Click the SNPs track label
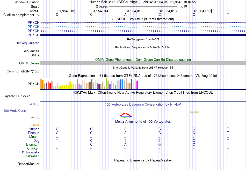Image resolution: width=246 pixels, height=170 pixels. (35, 55)
